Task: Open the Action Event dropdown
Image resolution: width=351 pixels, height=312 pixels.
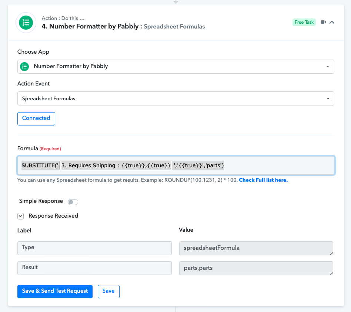Action: 176,98
